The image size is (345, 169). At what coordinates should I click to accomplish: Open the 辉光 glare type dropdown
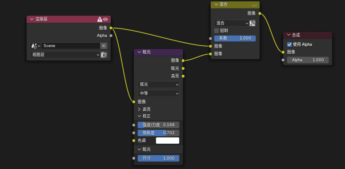tap(158, 84)
